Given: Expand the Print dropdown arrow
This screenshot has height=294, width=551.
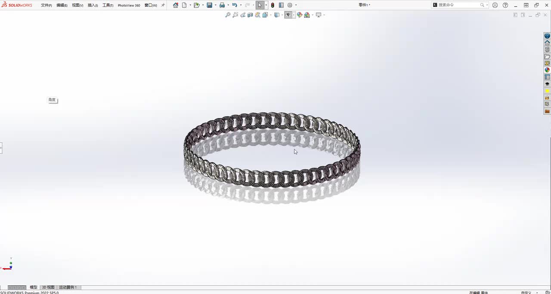Looking at the screenshot, I should tap(228, 5).
